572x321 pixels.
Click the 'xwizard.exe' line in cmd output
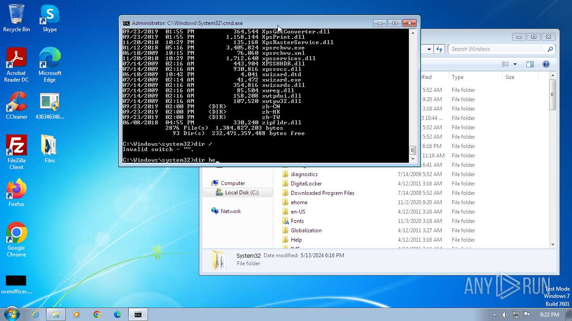(x=212, y=80)
